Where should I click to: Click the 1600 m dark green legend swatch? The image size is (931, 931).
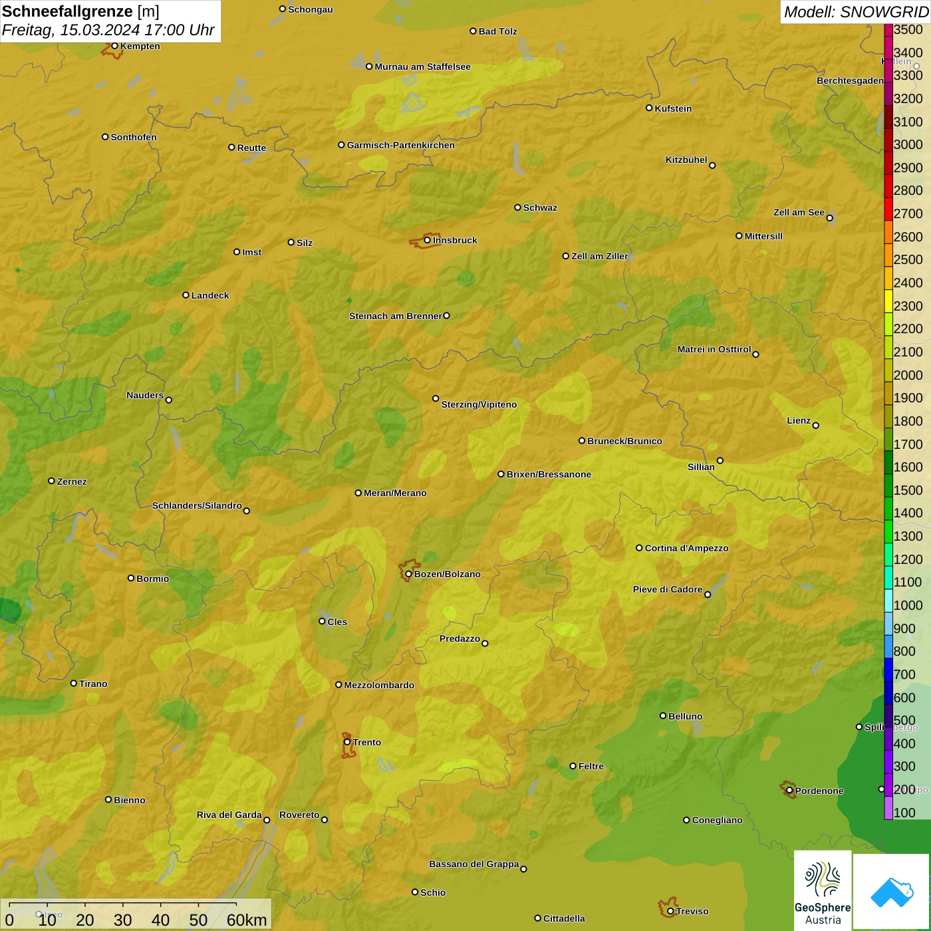point(888,462)
